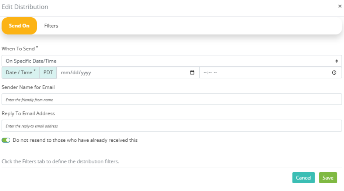344x191 pixels.
Task: Click the Date / Time label addon
Action: (x=21, y=73)
